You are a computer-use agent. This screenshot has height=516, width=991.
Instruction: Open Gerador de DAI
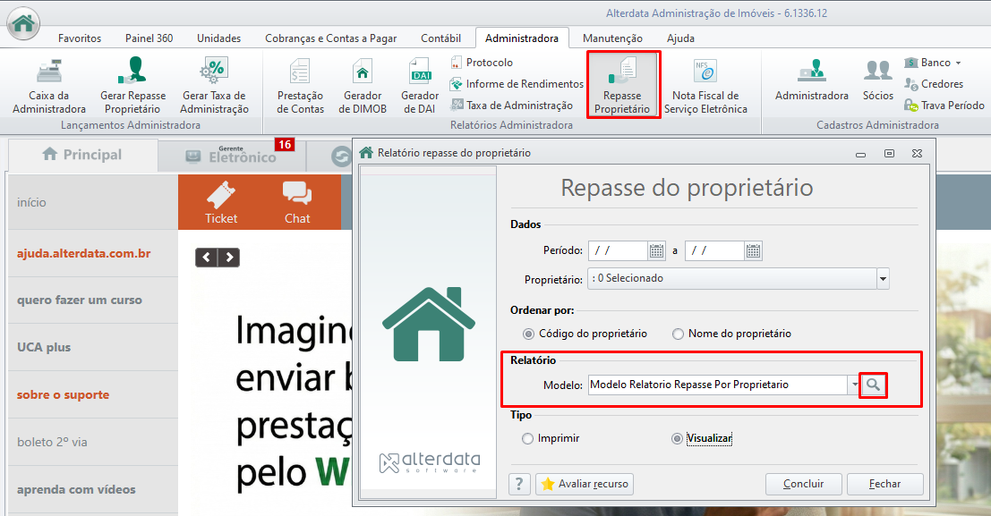pos(420,86)
